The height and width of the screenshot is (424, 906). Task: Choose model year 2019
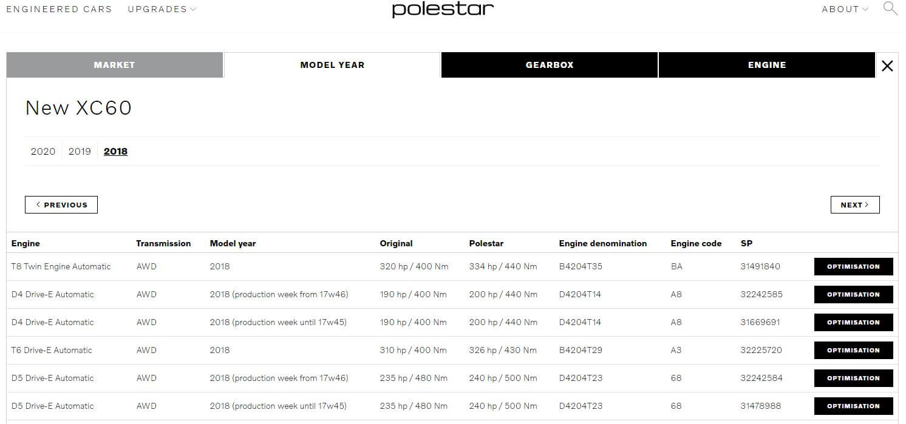point(80,151)
